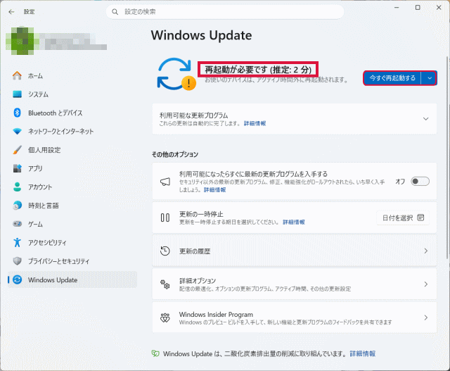
Task: Click the green leaf carbon icon
Action: [155, 353]
